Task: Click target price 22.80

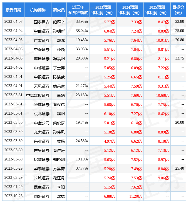Action: tap(180, 21)
